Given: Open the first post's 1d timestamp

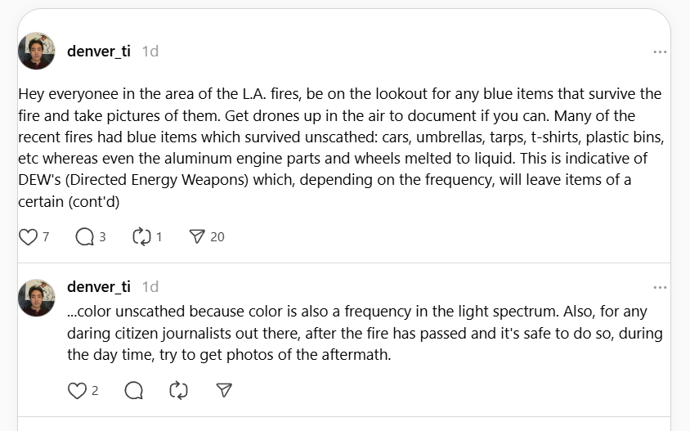Looking at the screenshot, I should click(x=150, y=51).
